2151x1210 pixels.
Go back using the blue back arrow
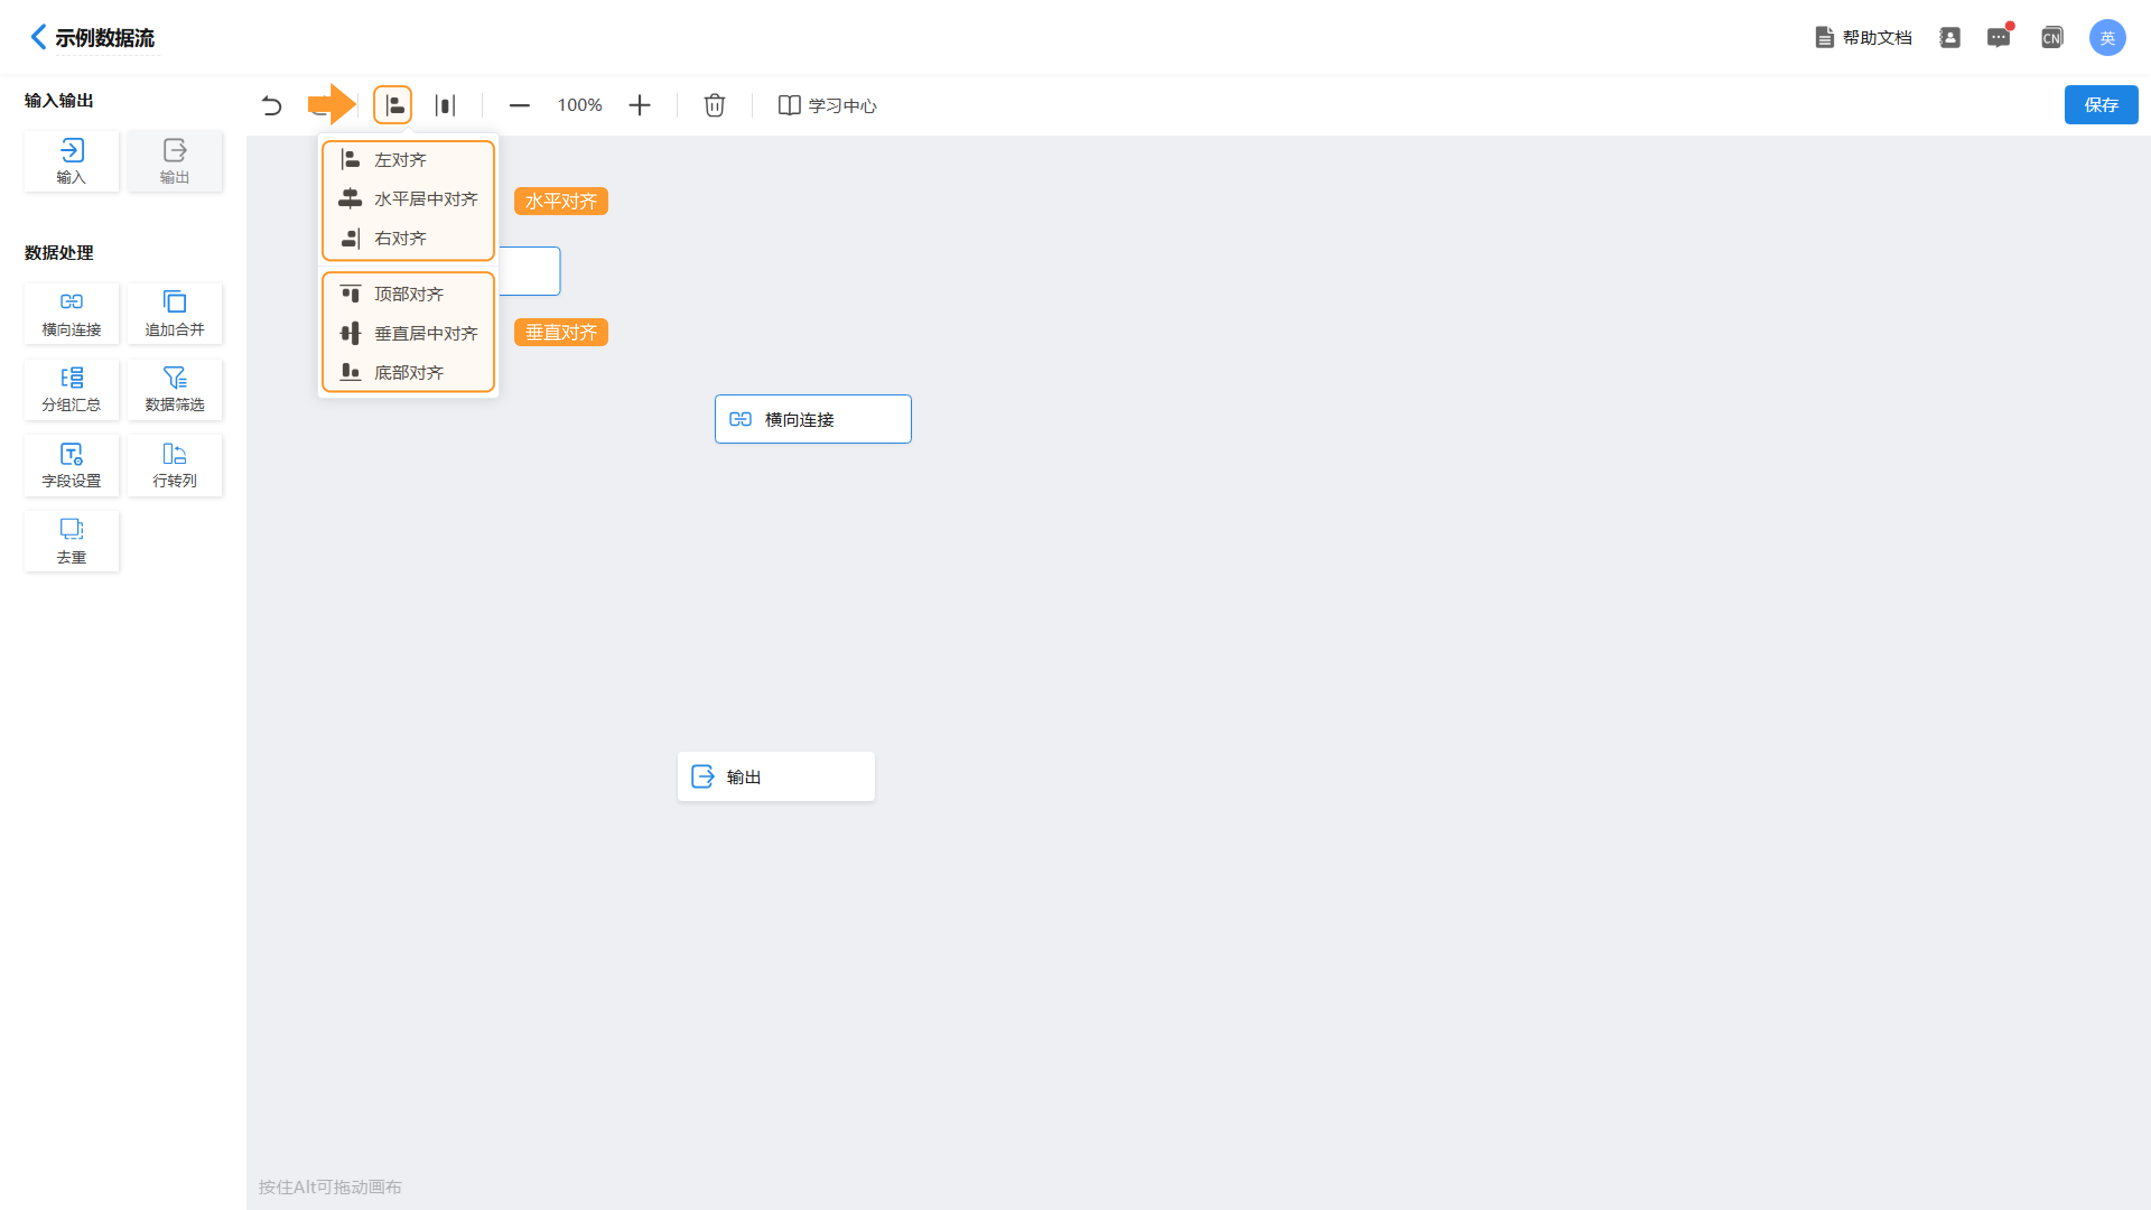pos(39,37)
